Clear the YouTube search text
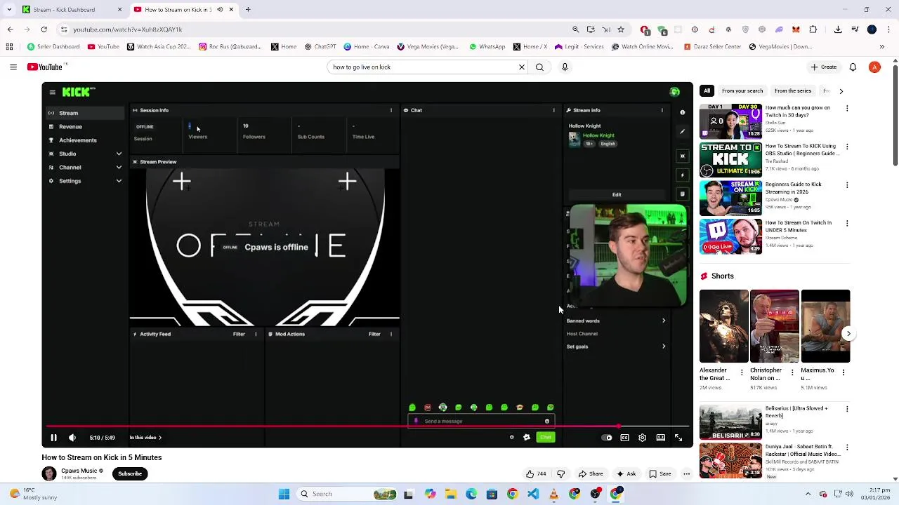899x505 pixels. pos(522,67)
